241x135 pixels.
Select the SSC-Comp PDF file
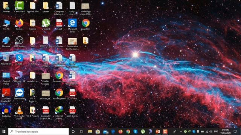pyautogui.click(x=72, y=94)
